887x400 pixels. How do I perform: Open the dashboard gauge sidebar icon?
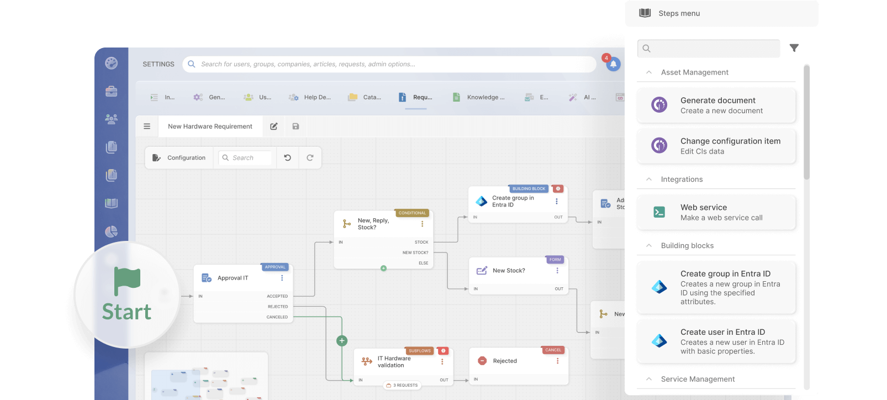(x=112, y=63)
